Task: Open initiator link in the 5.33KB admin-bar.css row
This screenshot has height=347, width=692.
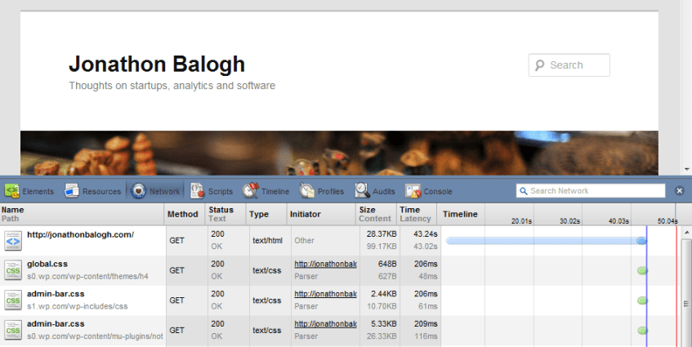Action: click(x=326, y=324)
